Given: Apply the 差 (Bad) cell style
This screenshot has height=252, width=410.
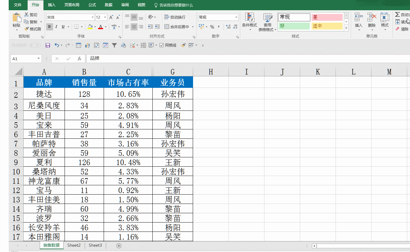Looking at the screenshot, I should click(x=327, y=17).
